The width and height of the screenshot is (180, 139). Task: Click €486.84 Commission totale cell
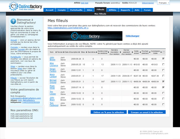155,82
